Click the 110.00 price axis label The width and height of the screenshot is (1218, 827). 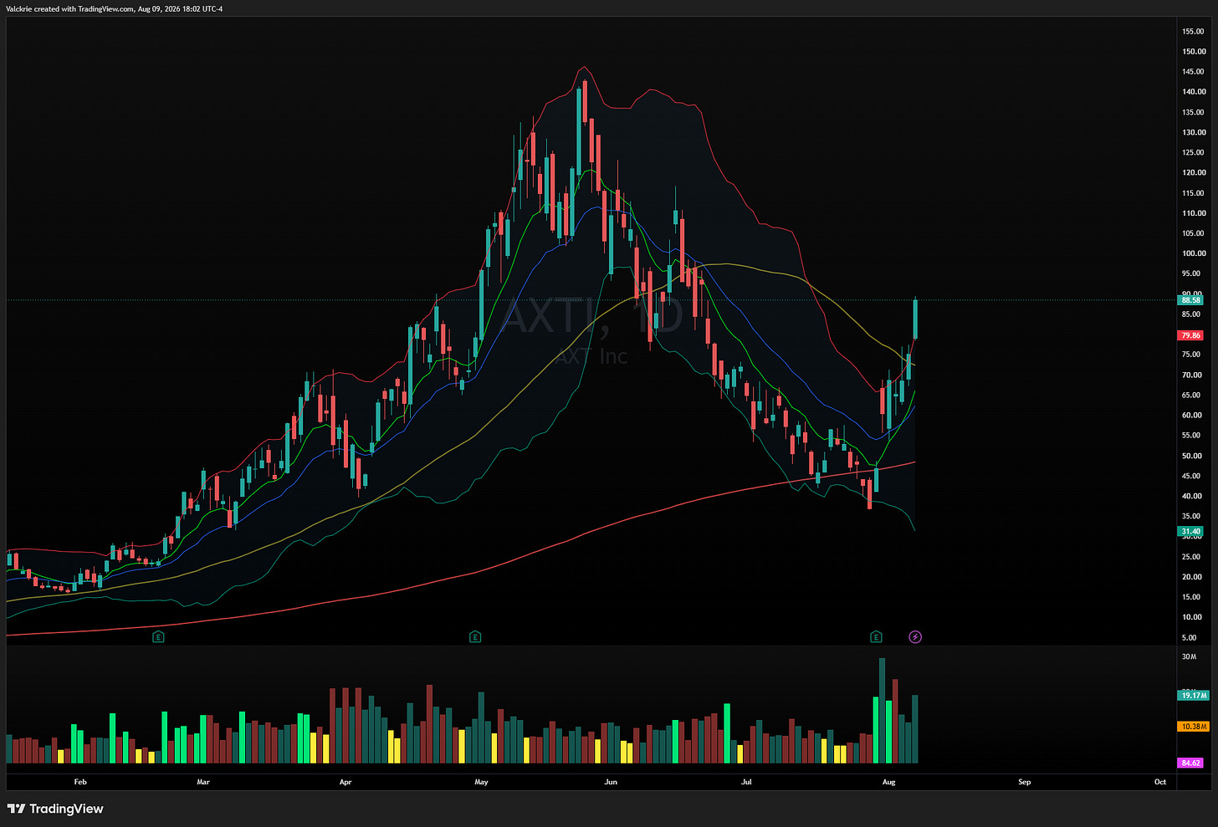click(x=1194, y=213)
